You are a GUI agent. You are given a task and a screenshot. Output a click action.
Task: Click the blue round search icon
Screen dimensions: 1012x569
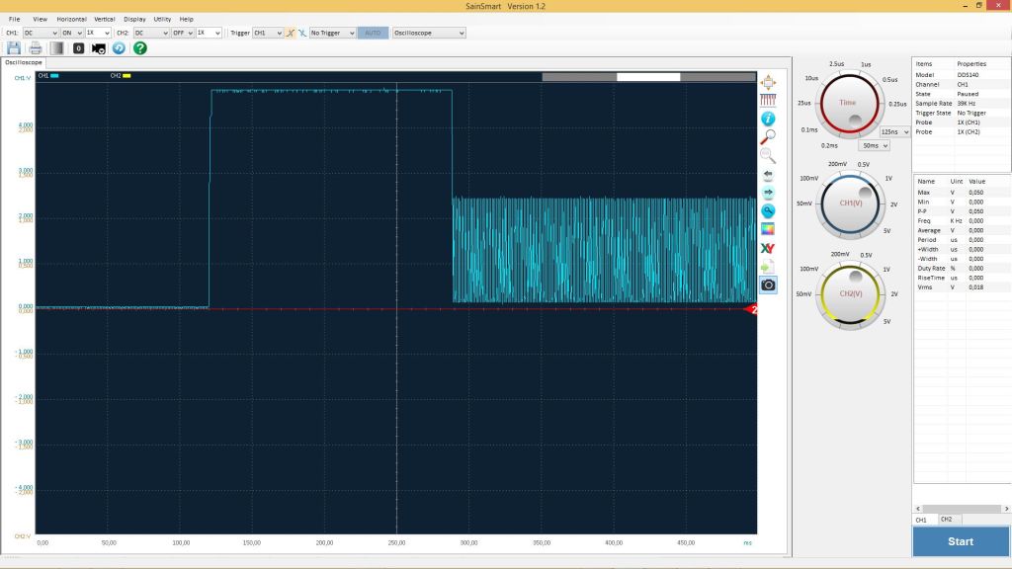pos(768,211)
